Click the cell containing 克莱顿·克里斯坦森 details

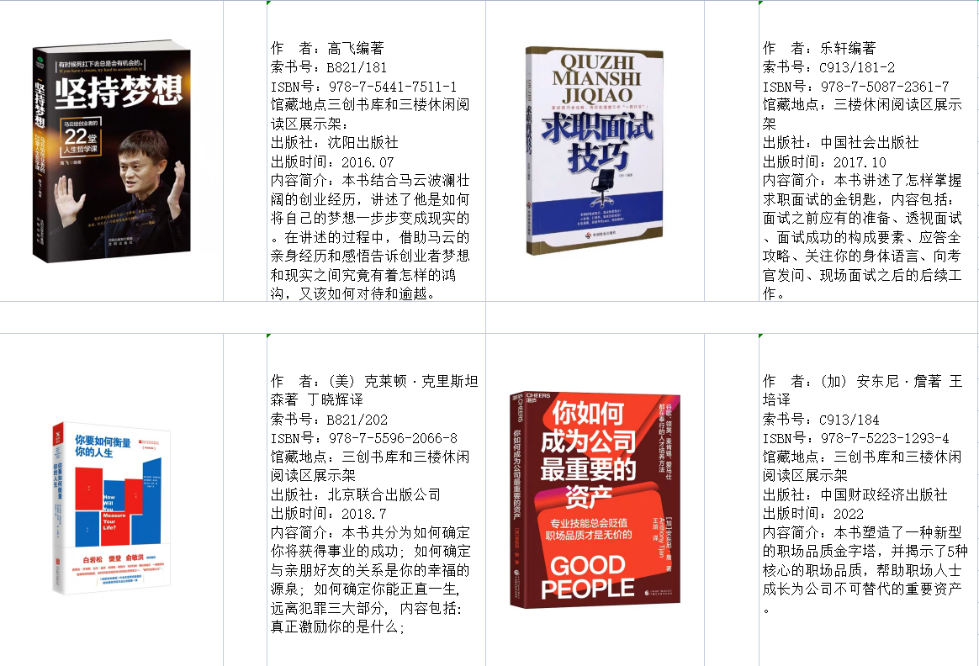[377, 499]
